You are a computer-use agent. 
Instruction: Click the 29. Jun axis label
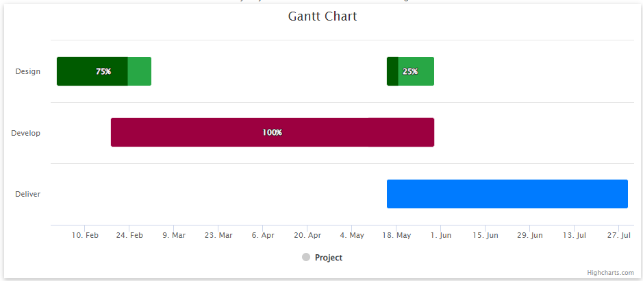[x=529, y=235]
